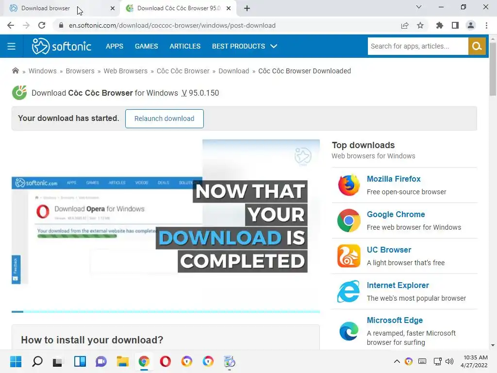Play the download completed video
Image resolution: width=497 pixels, height=373 pixels.
pos(166,225)
